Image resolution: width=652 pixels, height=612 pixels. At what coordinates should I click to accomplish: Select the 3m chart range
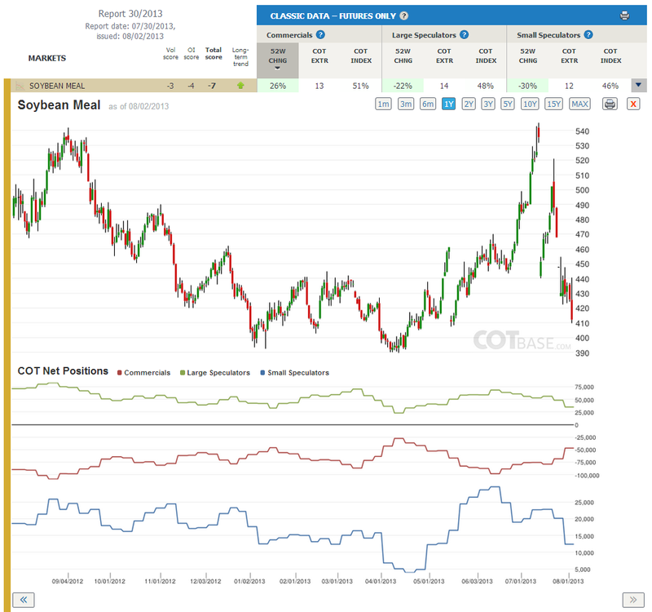point(405,104)
